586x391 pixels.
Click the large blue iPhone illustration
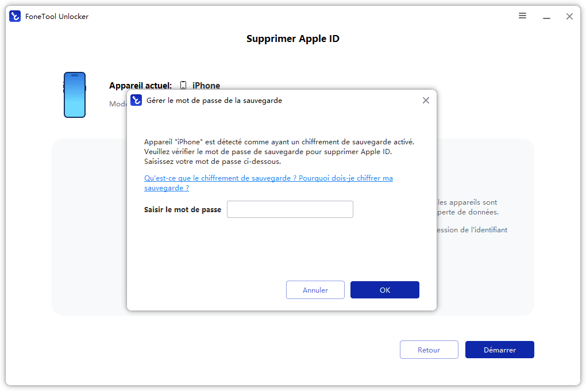[75, 95]
